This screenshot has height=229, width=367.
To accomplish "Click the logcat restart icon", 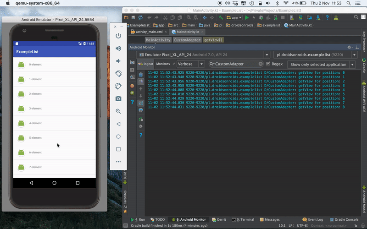I will click(141, 120).
